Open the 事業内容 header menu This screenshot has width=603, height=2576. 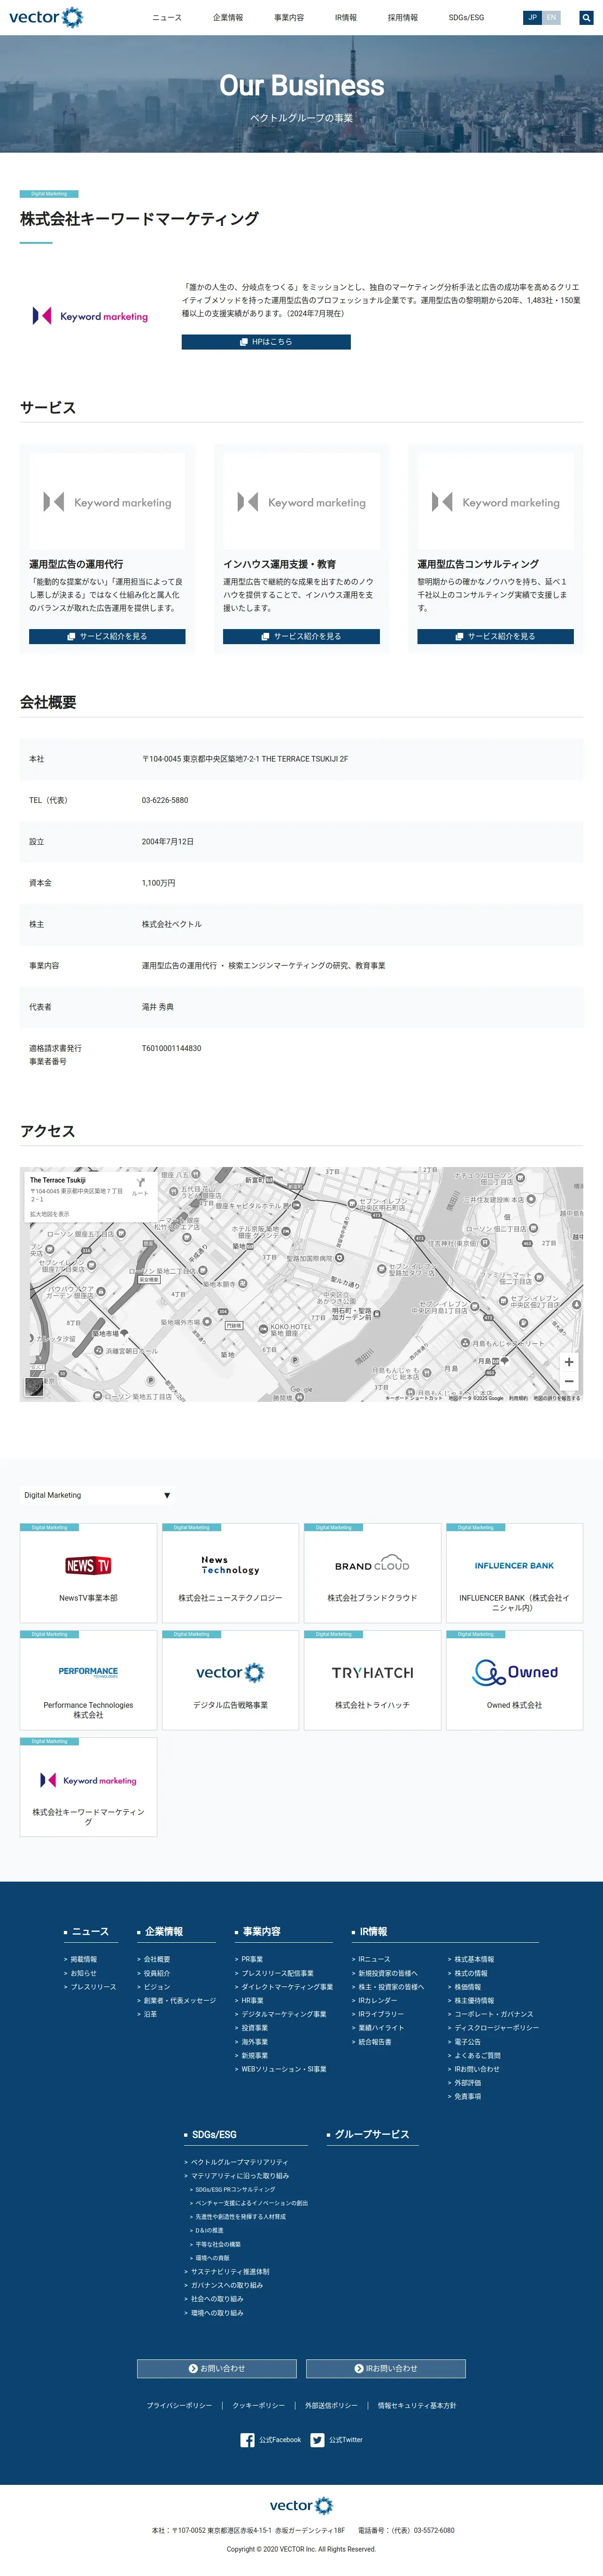coord(289,17)
